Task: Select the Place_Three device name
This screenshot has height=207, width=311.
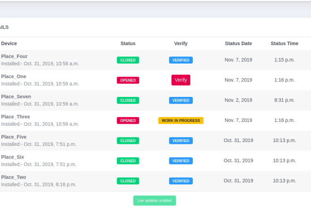Action: point(16,117)
